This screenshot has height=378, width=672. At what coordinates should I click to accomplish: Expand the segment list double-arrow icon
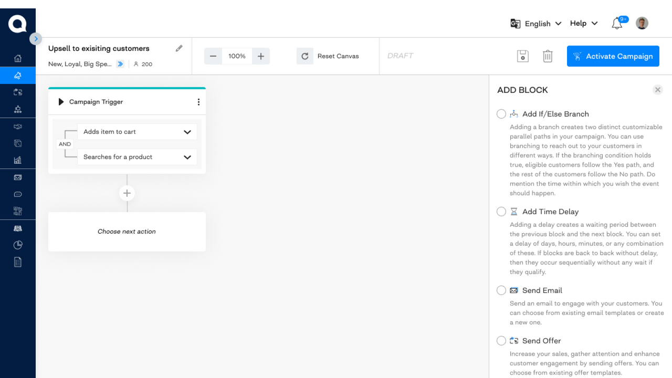point(120,64)
